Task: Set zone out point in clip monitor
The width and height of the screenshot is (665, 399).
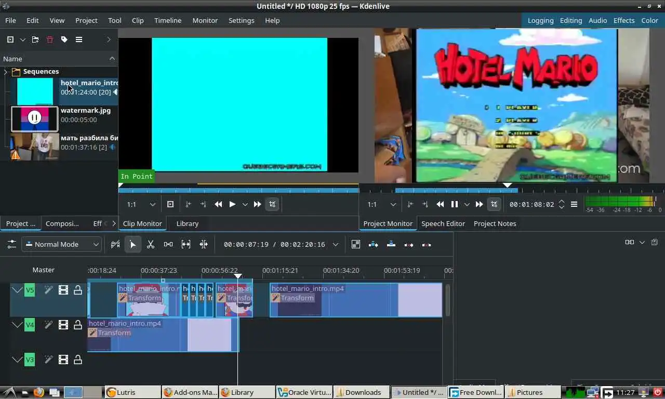Action: tap(203, 204)
